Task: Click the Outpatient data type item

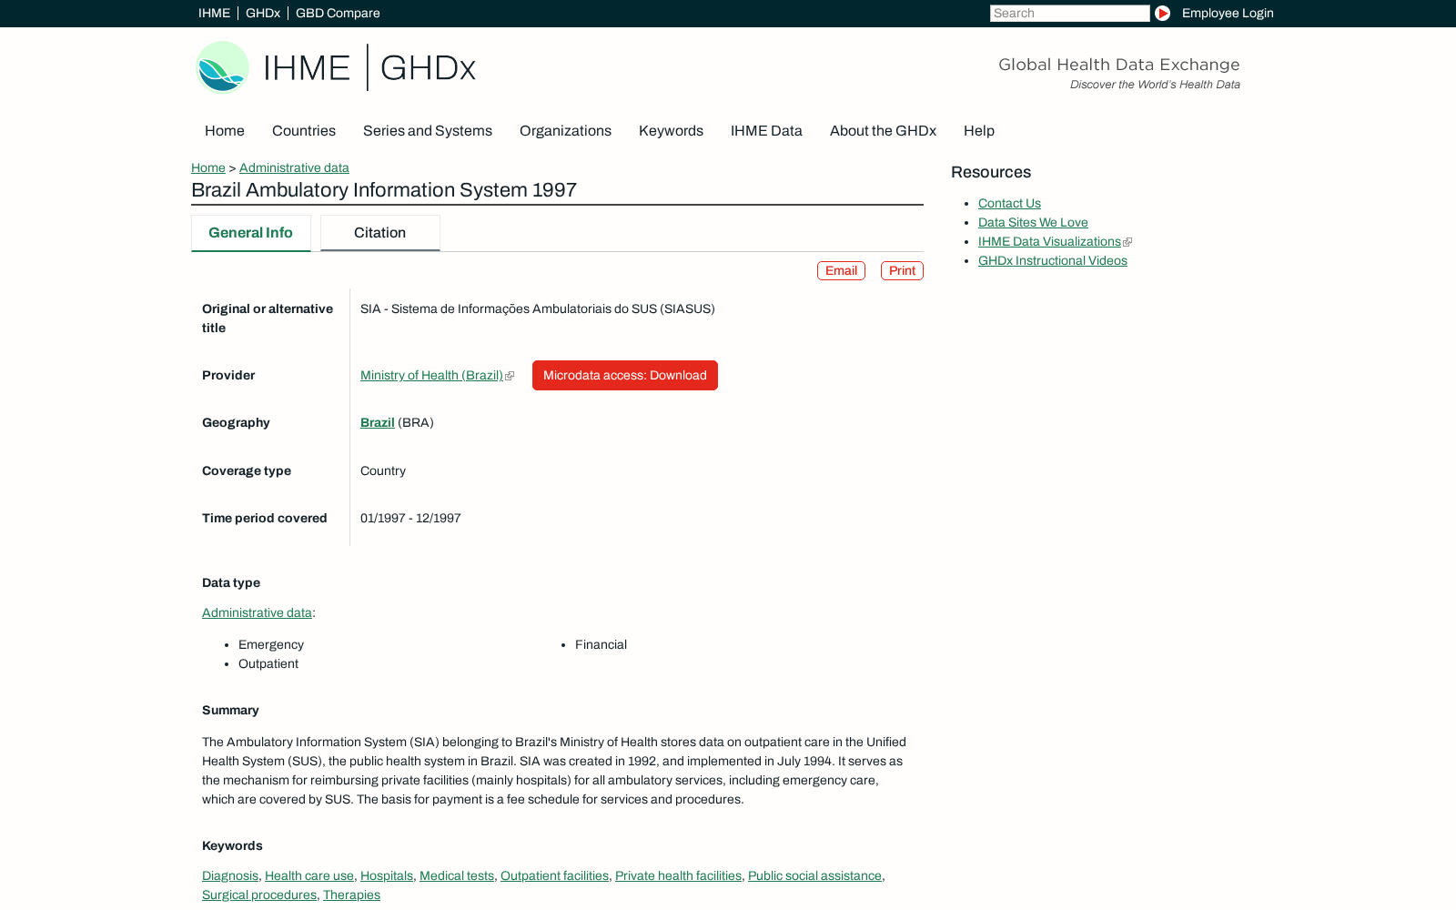Action: 268,663
